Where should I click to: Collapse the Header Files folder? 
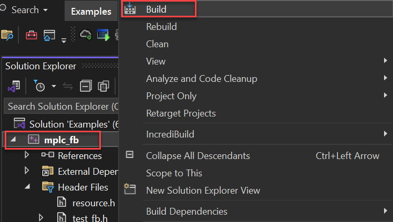(x=27, y=187)
